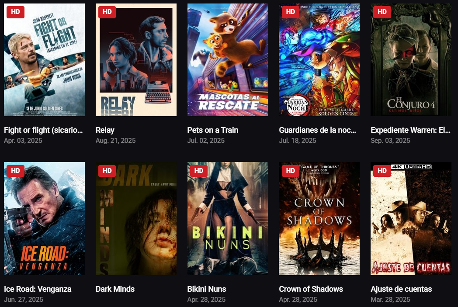Click the Crown of Shadows poster
The width and height of the screenshot is (458, 307).
tap(319, 219)
